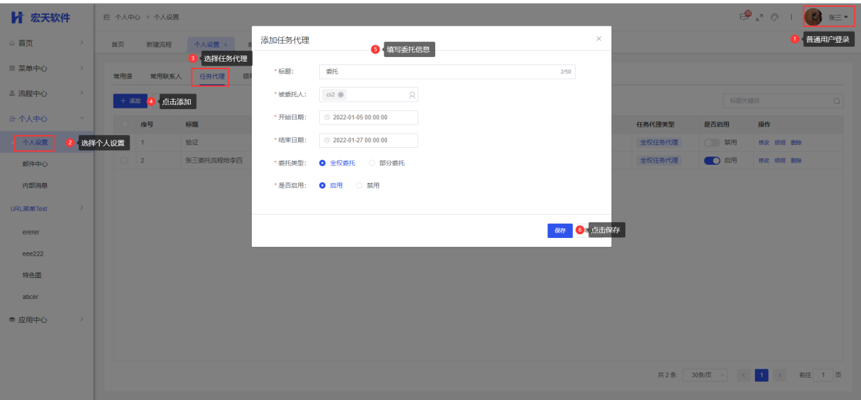The image size is (861, 400).
Task: Select the 部分委托 radio option
Action: pyautogui.click(x=371, y=163)
